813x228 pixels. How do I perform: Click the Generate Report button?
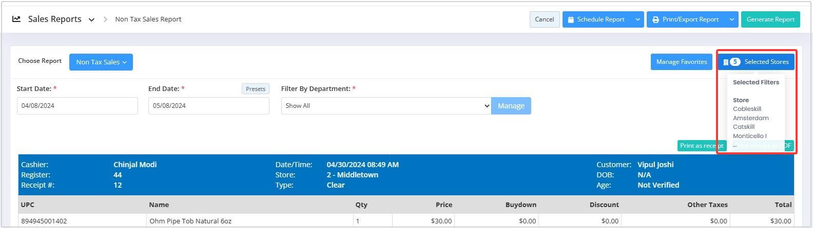pyautogui.click(x=770, y=19)
